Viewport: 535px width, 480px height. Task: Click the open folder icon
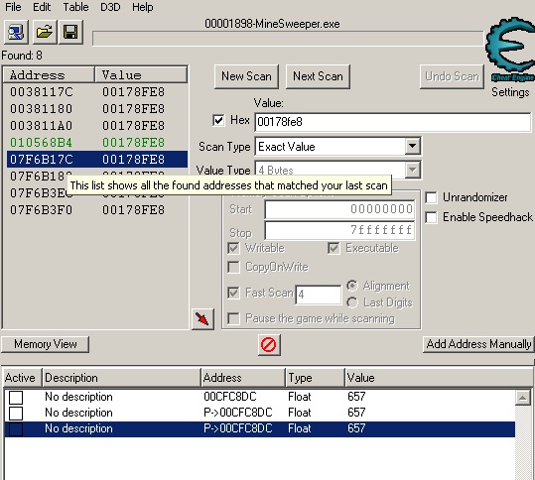point(45,33)
